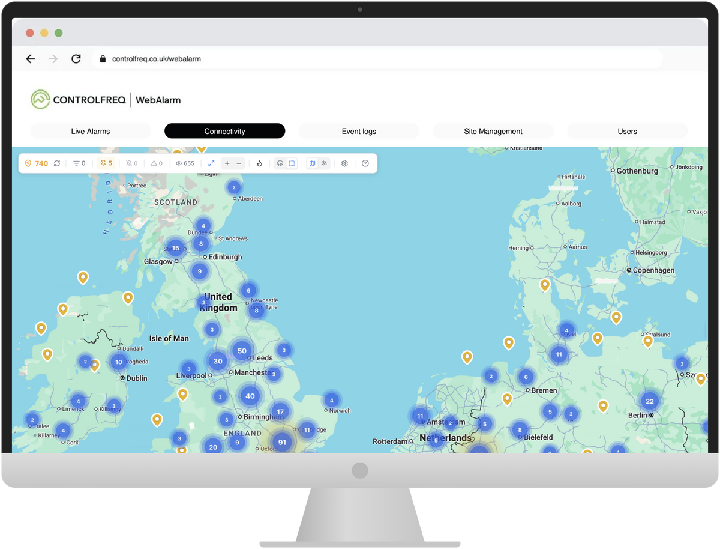This screenshot has height=549, width=720.
Task: Switch to the Event logs tab
Action: (x=359, y=131)
